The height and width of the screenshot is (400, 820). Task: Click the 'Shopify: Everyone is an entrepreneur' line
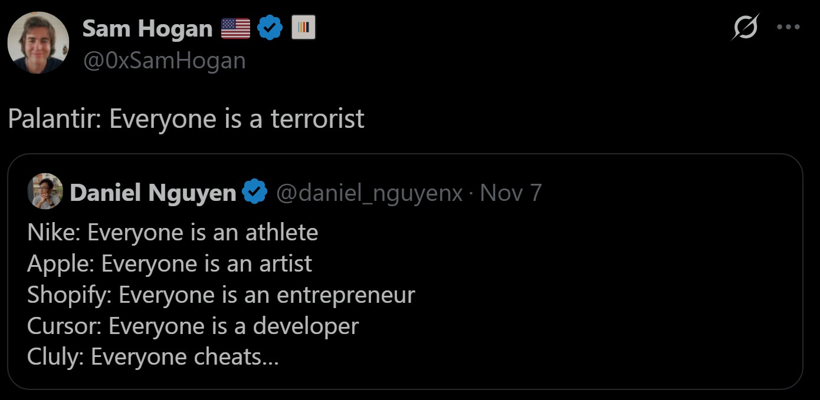221,295
